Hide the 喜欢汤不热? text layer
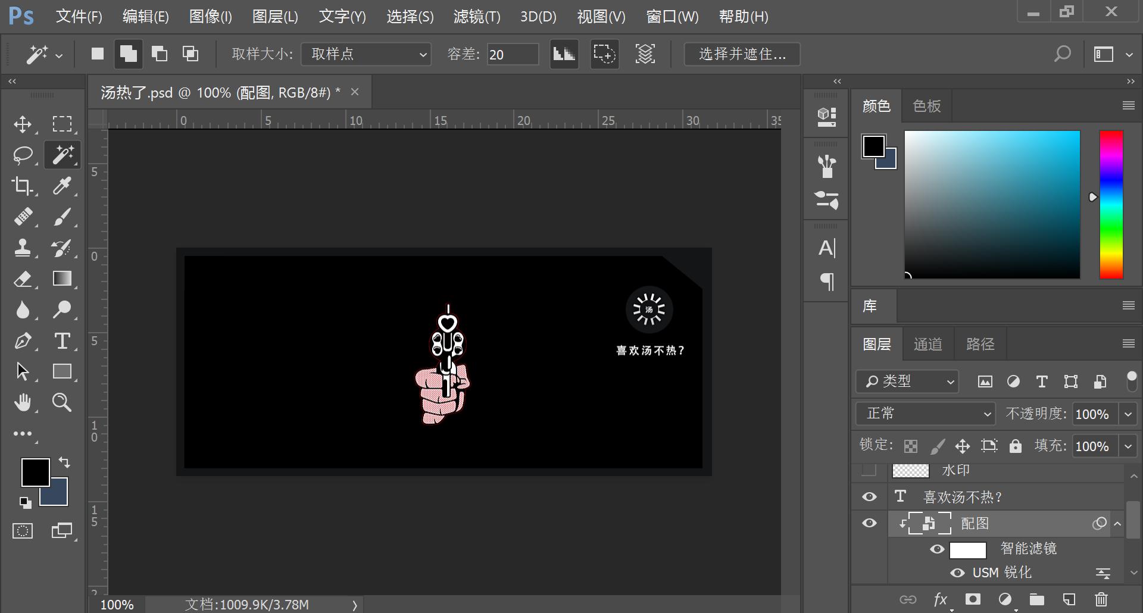Viewport: 1143px width, 613px height. [x=870, y=496]
